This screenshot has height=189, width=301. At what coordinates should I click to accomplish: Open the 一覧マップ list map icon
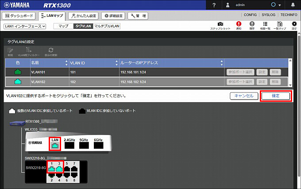click(280, 26)
